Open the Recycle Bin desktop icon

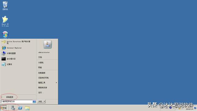(5, 6)
